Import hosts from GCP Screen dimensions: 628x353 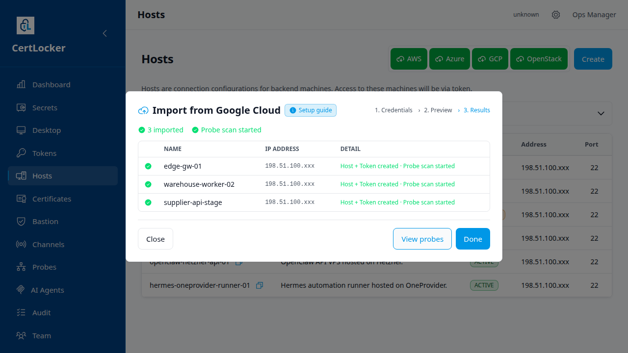pyautogui.click(x=490, y=59)
